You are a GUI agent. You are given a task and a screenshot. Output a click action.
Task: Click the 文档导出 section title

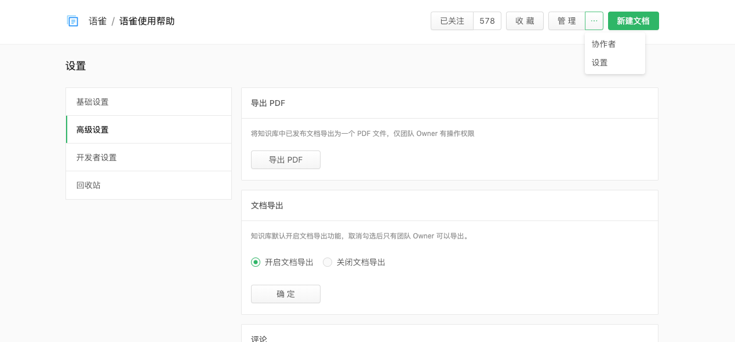pos(267,205)
